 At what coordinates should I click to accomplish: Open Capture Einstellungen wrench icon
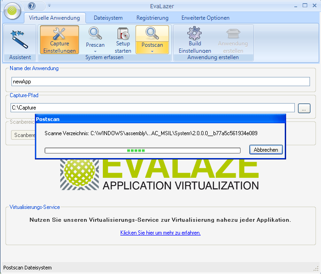point(59,35)
